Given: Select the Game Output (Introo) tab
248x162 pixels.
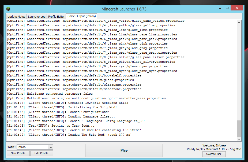Looking at the screenshot, I should 82,16.
